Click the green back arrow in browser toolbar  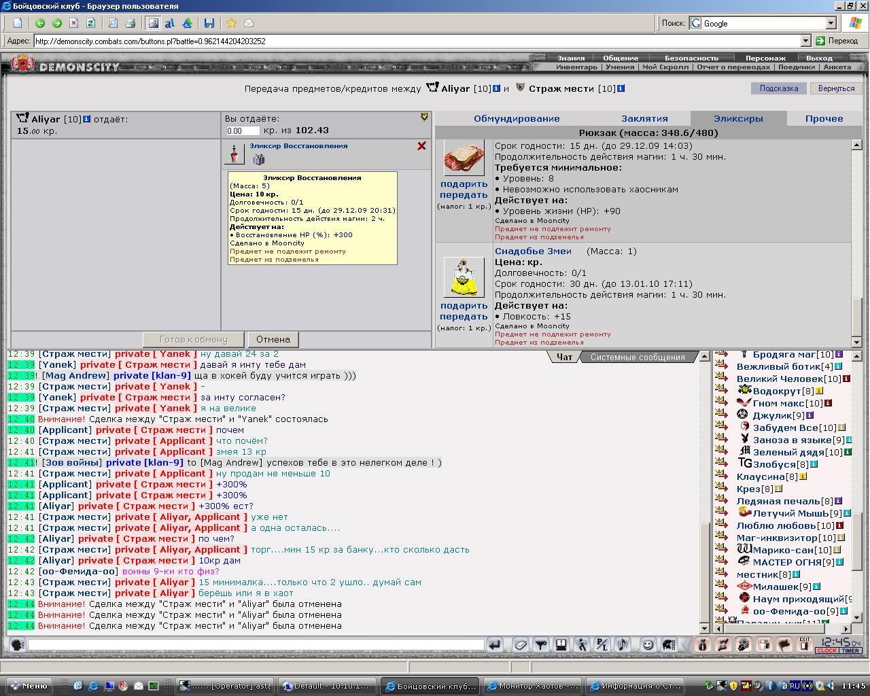(40, 23)
